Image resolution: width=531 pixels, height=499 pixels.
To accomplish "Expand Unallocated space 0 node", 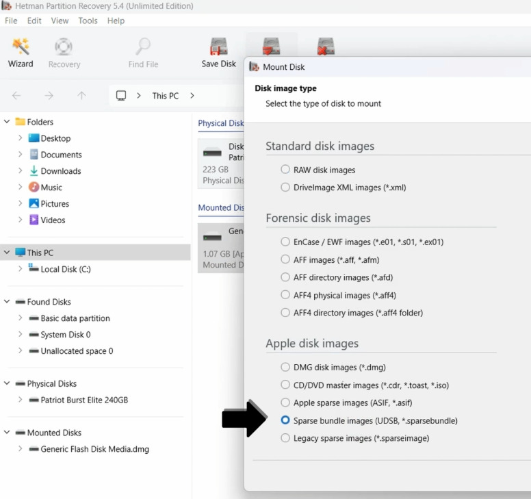I will point(20,350).
